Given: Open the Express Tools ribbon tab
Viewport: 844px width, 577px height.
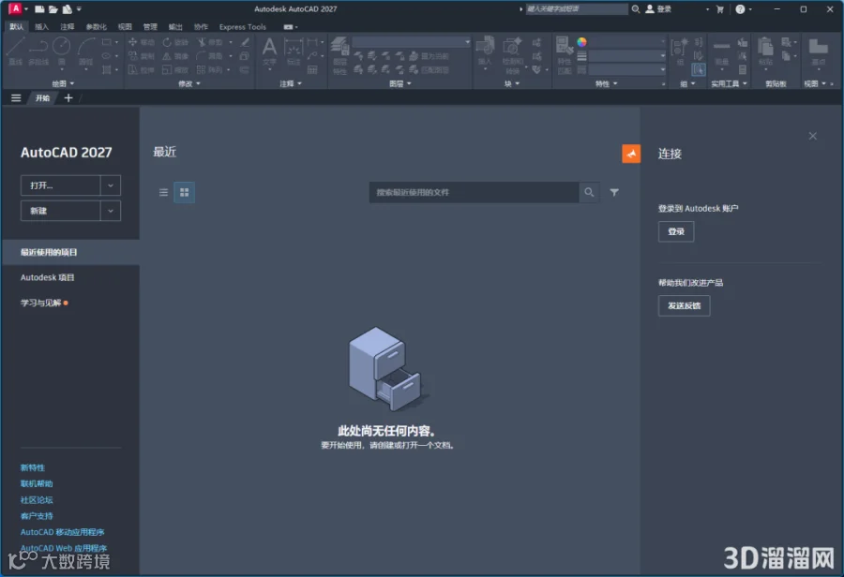Looking at the screenshot, I should click(x=243, y=26).
